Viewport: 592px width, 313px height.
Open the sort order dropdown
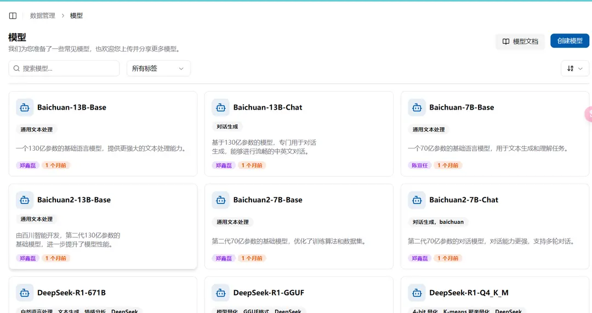click(x=574, y=69)
